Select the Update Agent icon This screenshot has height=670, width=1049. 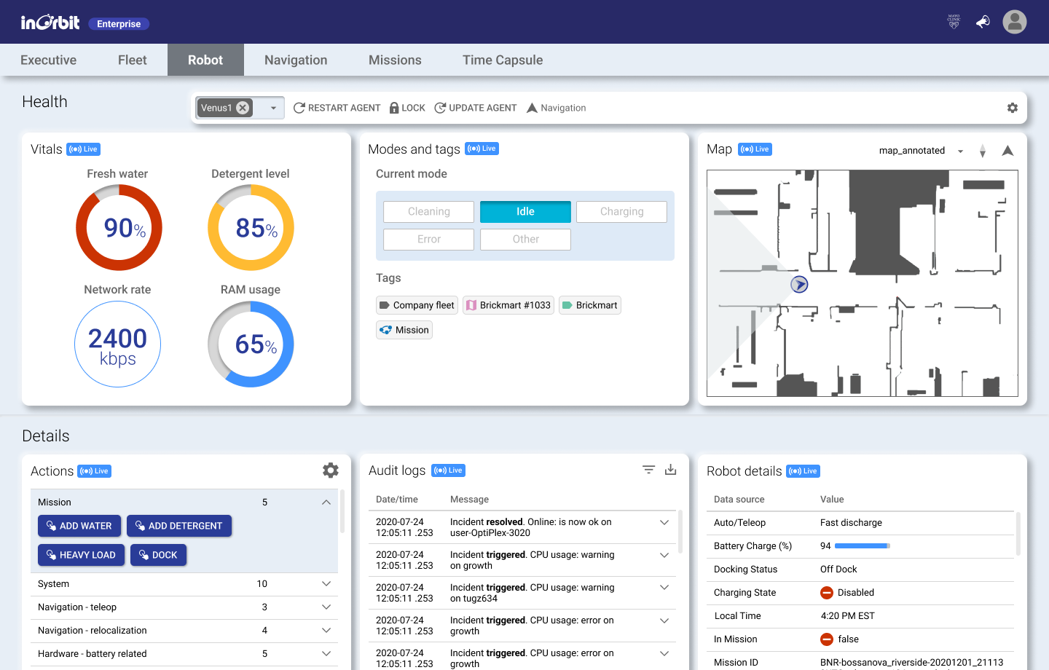click(439, 107)
